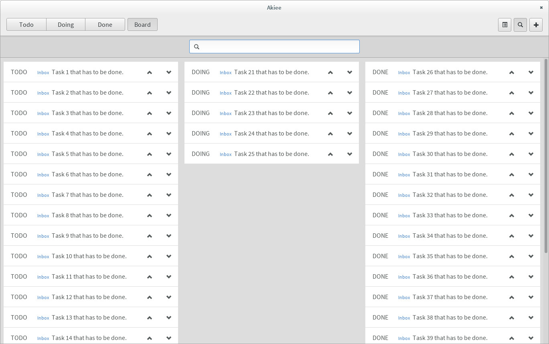This screenshot has width=549, height=344.
Task: Switch to the Done tab
Action: point(105,24)
